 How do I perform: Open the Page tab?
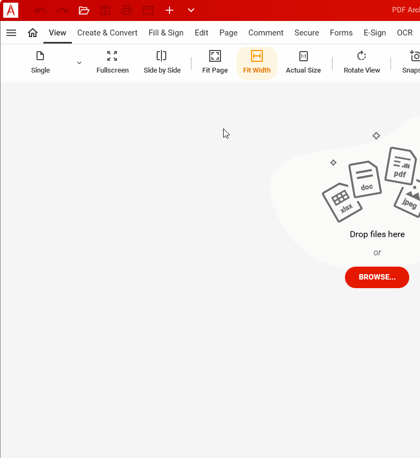coord(229,33)
